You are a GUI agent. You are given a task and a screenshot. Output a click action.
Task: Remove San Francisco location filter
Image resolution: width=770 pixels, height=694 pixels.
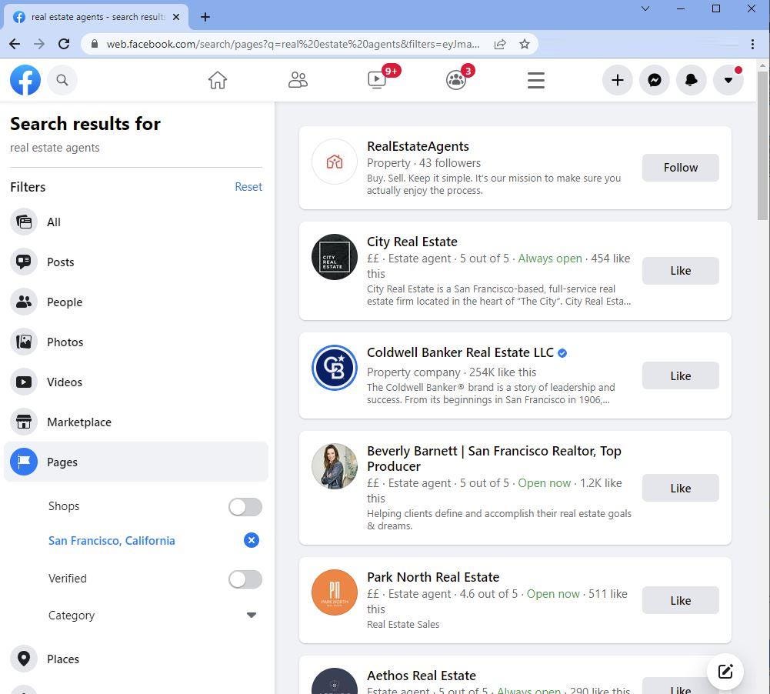pos(252,540)
